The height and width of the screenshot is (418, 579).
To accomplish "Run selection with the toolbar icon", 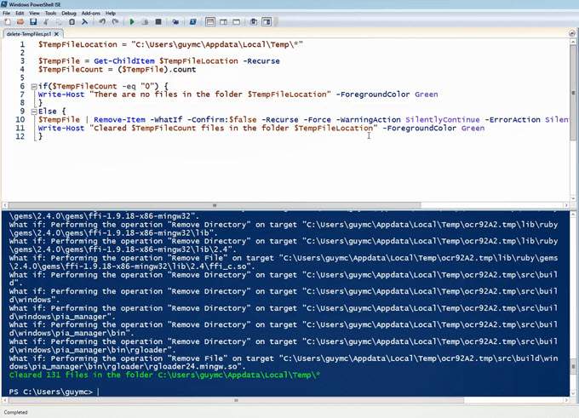I will pyautogui.click(x=145, y=22).
